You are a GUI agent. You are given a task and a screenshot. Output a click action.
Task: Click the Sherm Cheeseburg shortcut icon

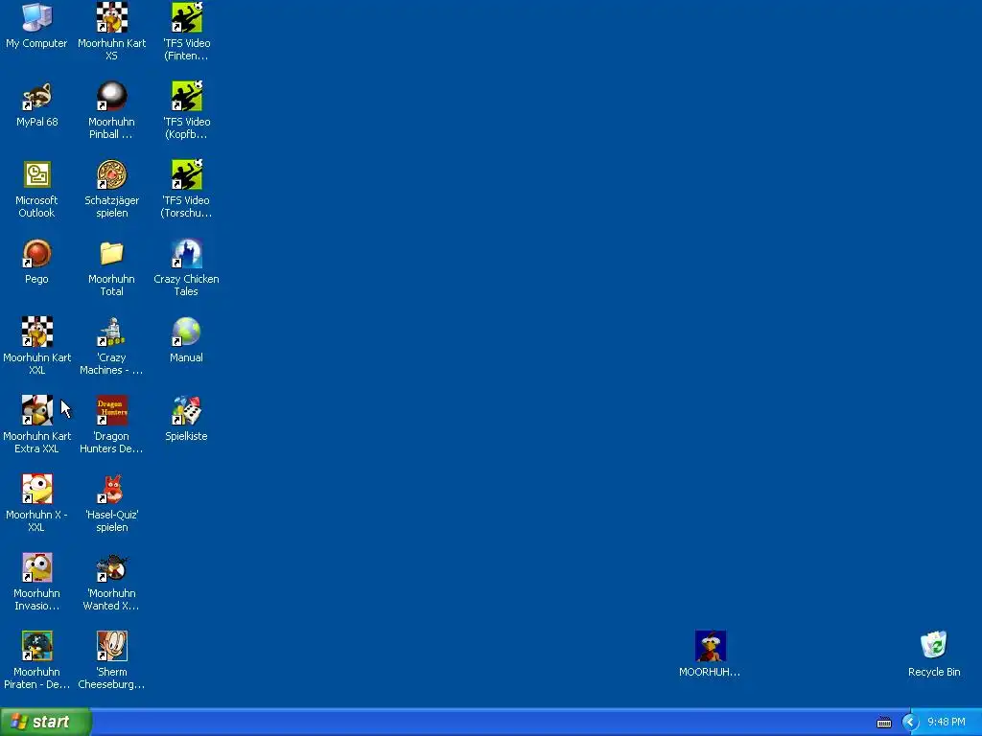tap(112, 646)
